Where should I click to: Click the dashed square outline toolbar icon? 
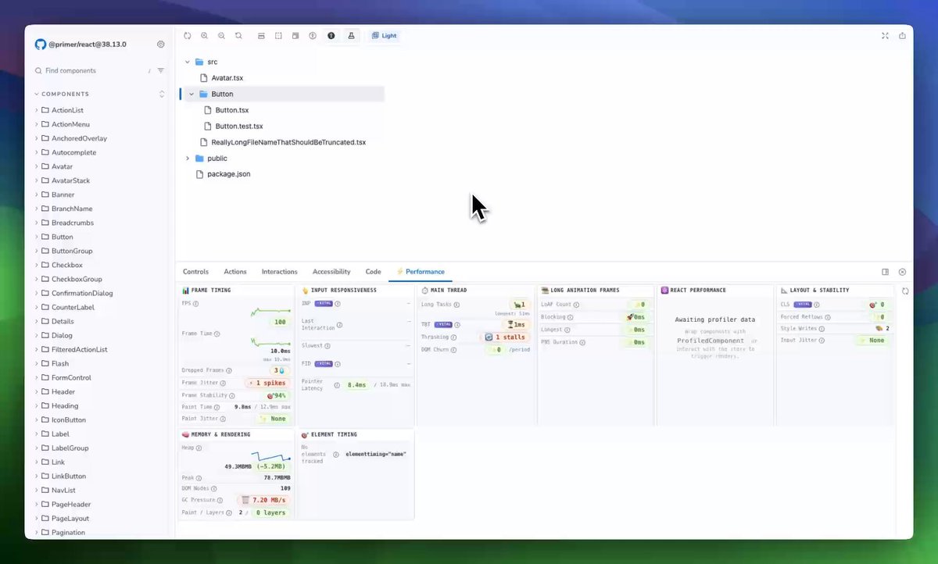click(x=278, y=36)
